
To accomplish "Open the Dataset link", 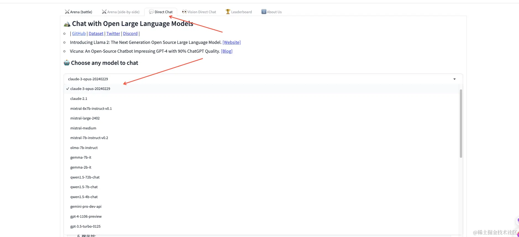I will [96, 33].
